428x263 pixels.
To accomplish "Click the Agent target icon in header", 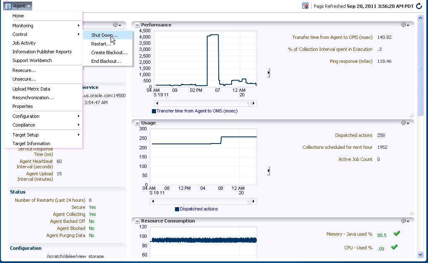I will tap(8, 6).
